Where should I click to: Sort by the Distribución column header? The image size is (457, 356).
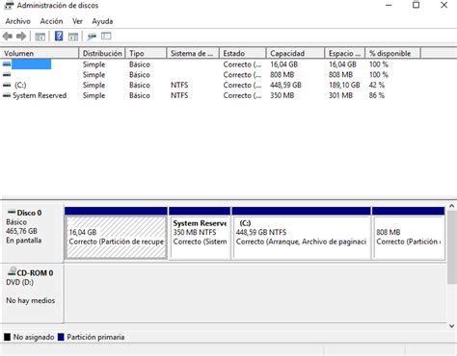tap(102, 53)
